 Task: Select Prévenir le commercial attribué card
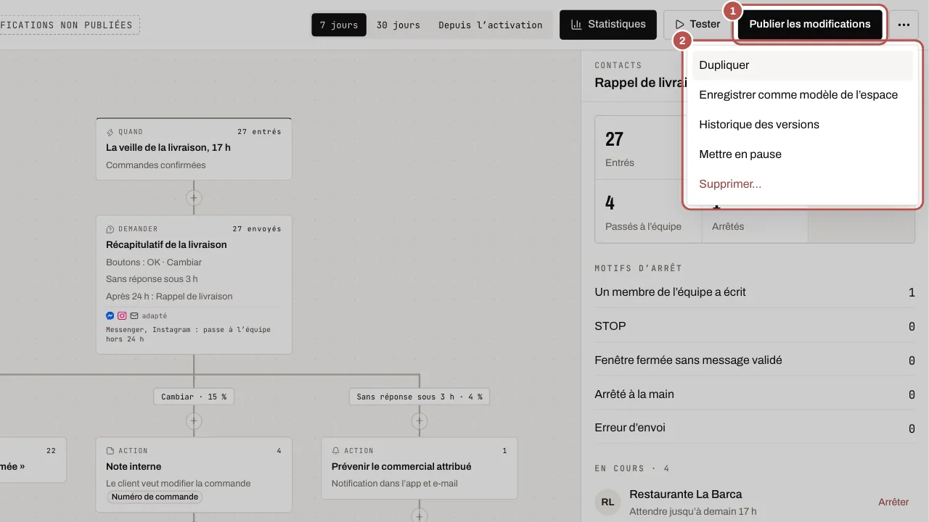420,468
